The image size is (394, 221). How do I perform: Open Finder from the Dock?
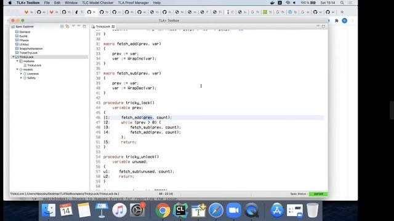[x=48, y=210]
